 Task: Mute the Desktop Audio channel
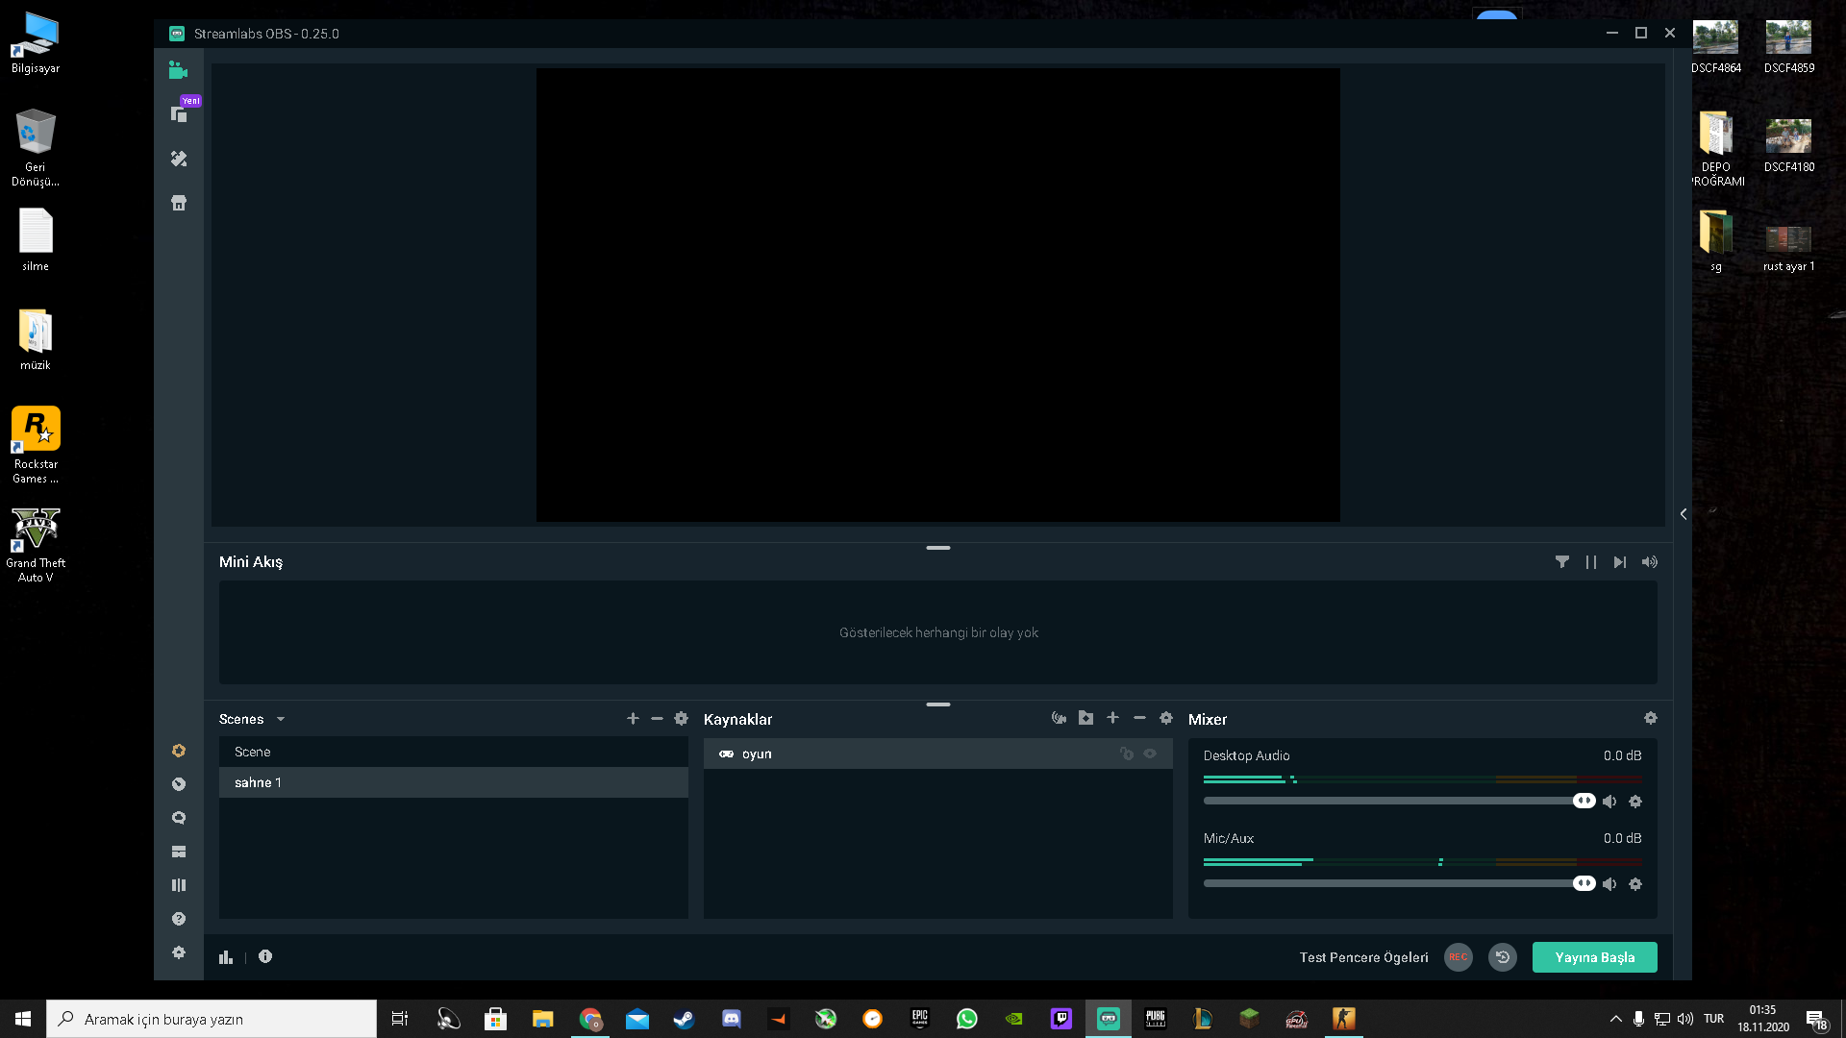1609,802
